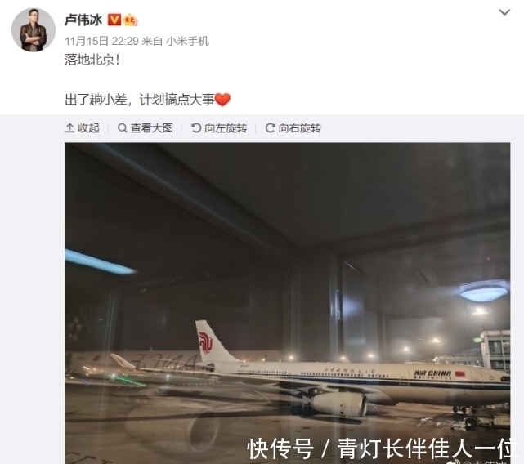Click the clockwise rotate-right arrow icon

tap(270, 128)
